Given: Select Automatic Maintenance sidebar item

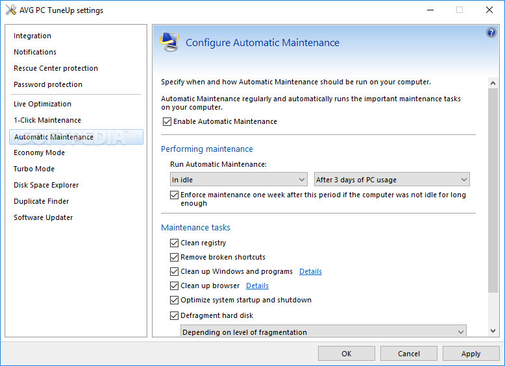Looking at the screenshot, I should click(x=76, y=137).
